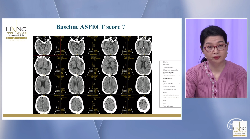Viewport: 250px width, 139px height.
Task: Switch to Mode Présentateur
Action: [x=168, y=78]
